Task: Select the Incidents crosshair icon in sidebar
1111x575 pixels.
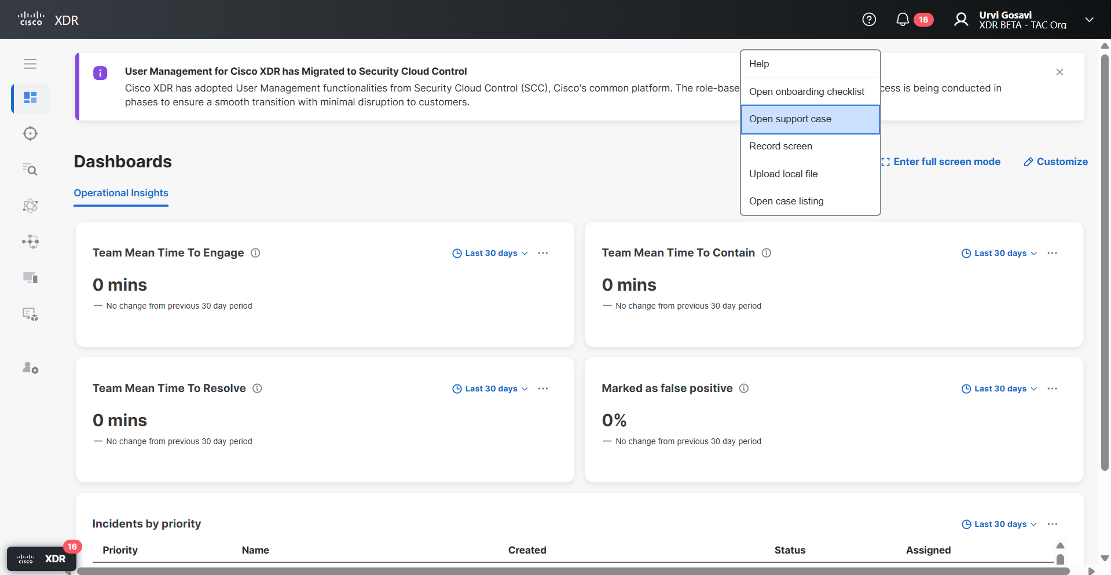Action: point(30,133)
